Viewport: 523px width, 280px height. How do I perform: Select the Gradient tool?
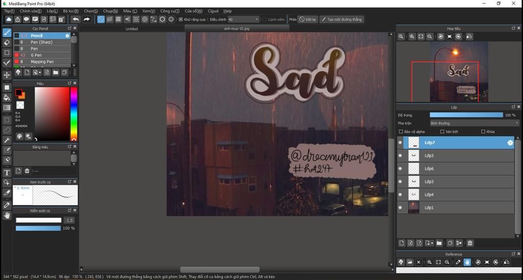pyautogui.click(x=7, y=108)
